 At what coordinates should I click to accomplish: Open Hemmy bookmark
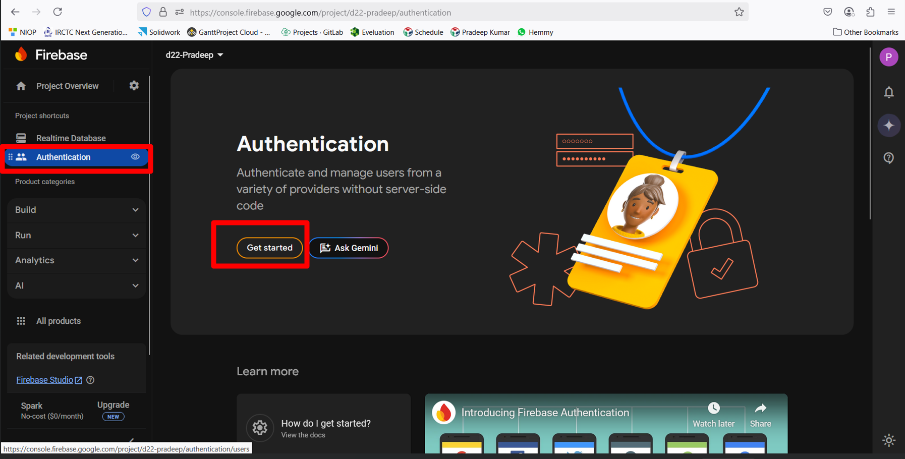click(535, 32)
